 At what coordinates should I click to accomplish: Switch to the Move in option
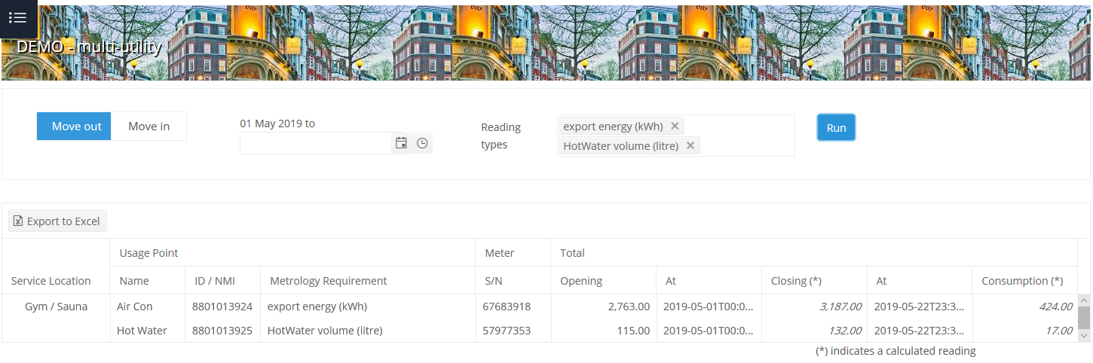(148, 127)
